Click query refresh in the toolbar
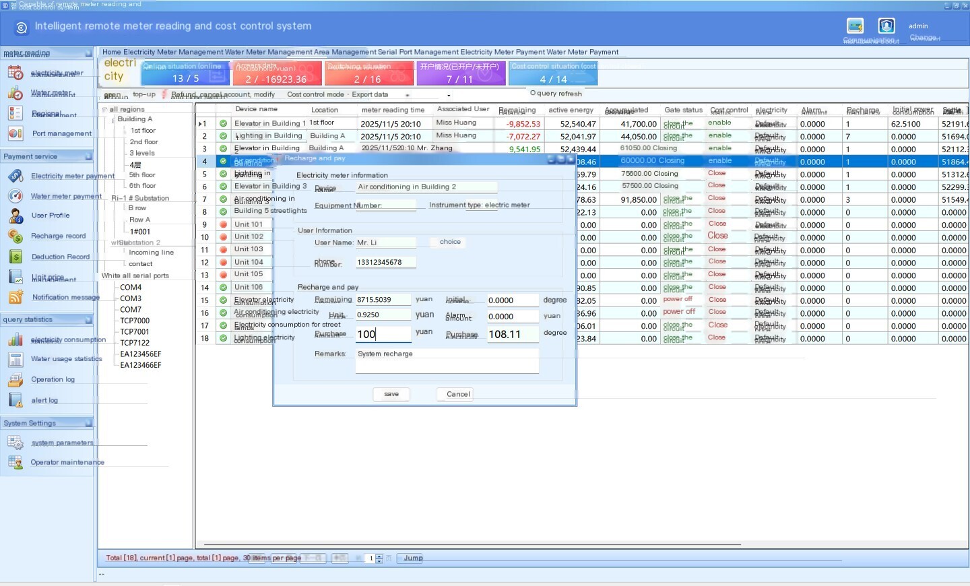This screenshot has width=970, height=586. pos(556,94)
